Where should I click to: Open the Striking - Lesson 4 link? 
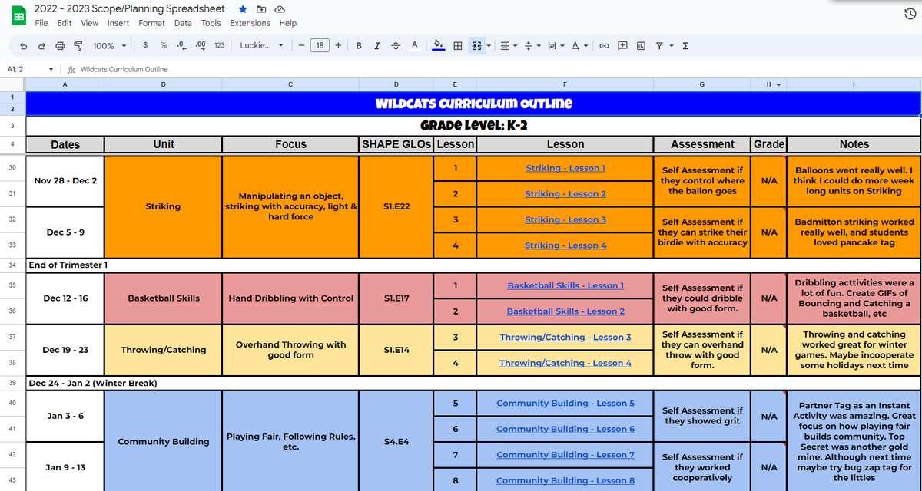(565, 245)
